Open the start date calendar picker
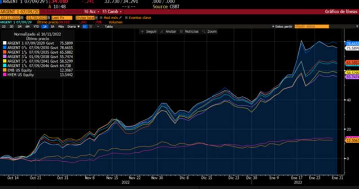The height and width of the screenshot is (189, 359). (22, 17)
